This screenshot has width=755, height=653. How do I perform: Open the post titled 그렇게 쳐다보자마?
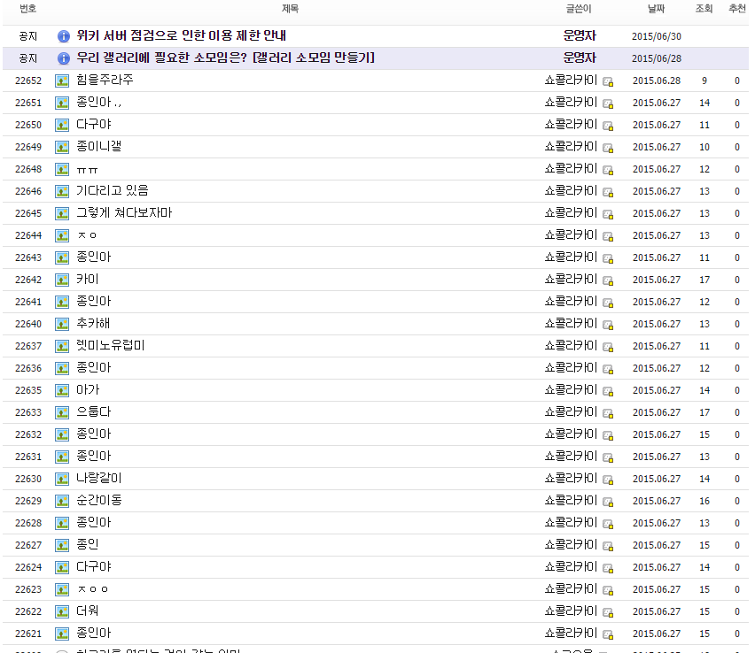click(x=124, y=212)
